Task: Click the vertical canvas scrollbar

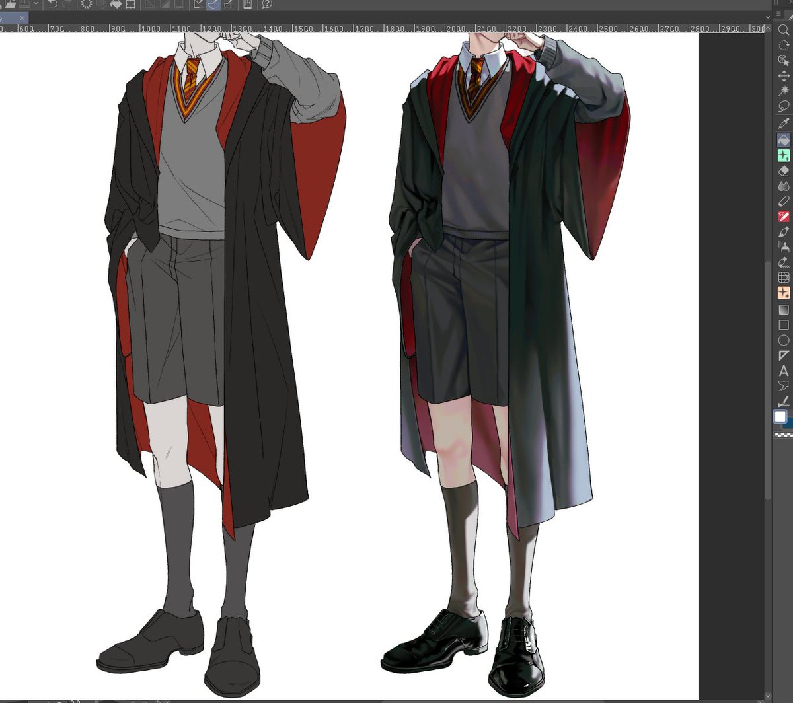Action: 768,380
